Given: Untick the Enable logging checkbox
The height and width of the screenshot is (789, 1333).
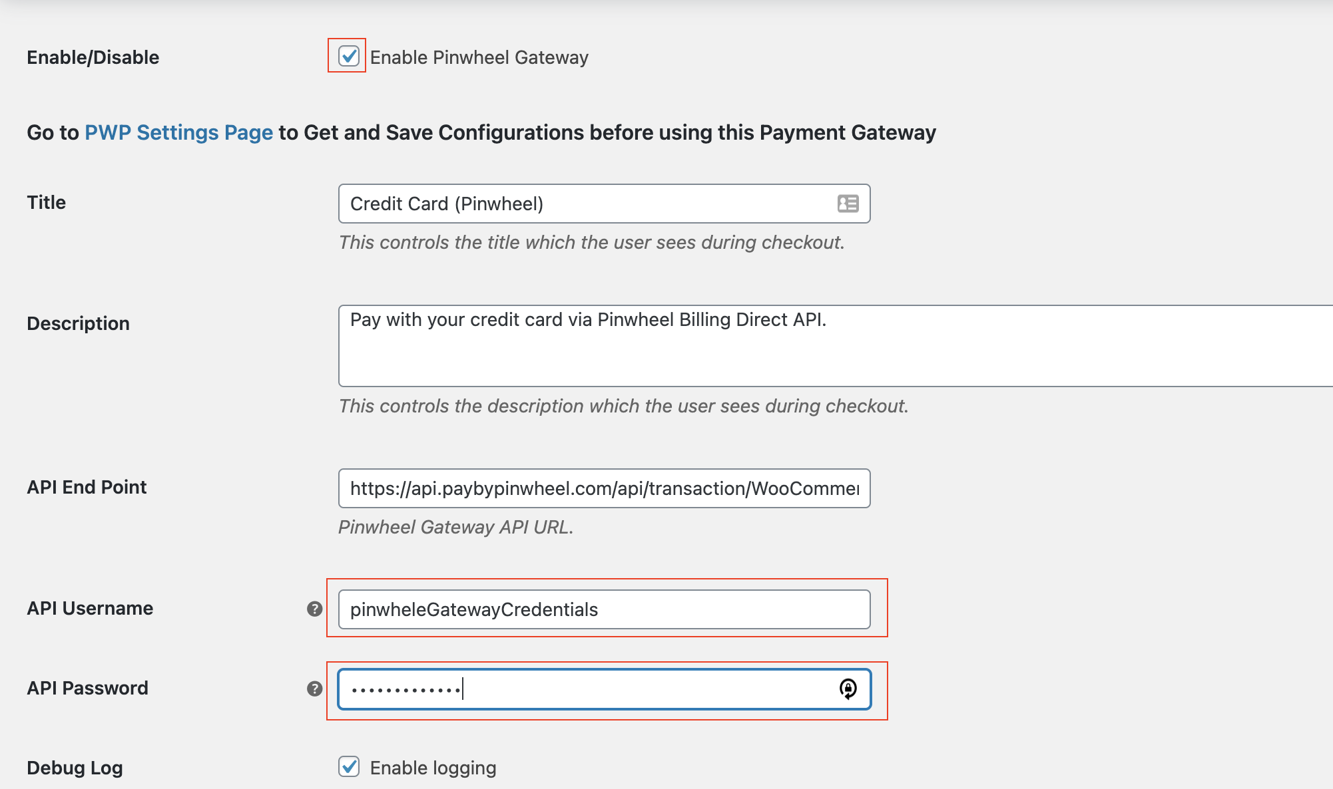Looking at the screenshot, I should click(x=349, y=766).
